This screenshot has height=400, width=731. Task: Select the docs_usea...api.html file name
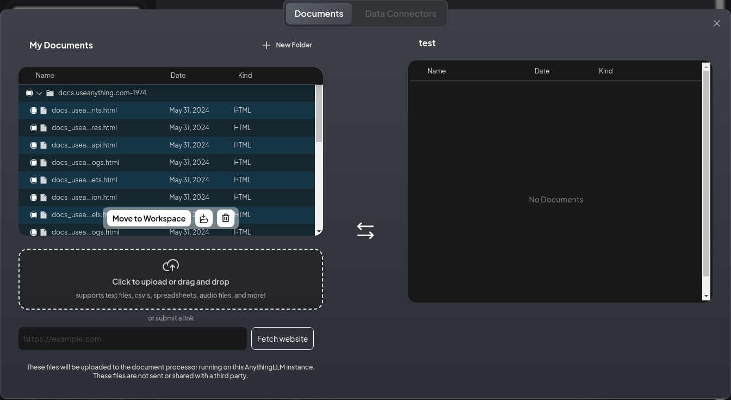click(84, 145)
